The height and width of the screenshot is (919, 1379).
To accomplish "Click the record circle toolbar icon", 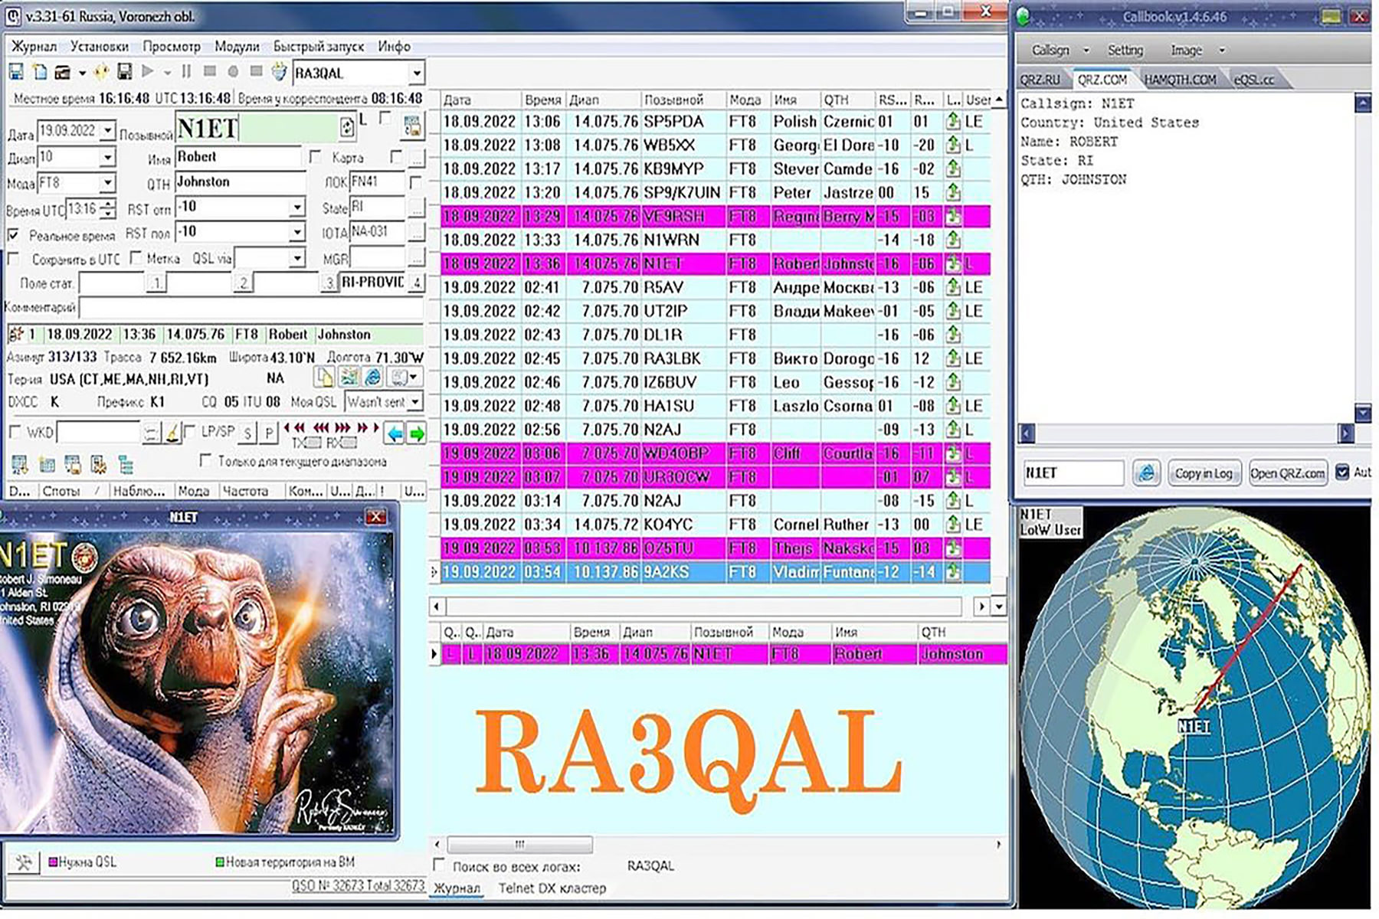I will pyautogui.click(x=233, y=72).
